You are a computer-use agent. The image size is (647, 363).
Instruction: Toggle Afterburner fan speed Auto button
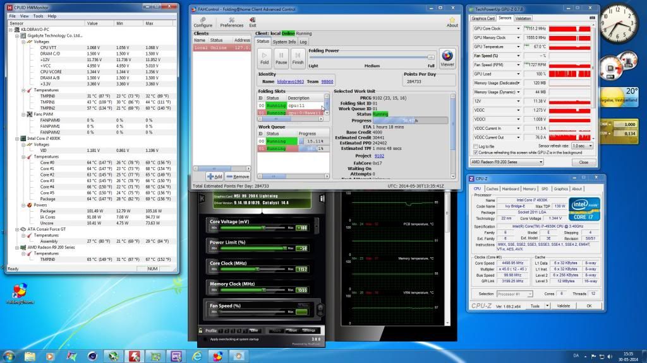click(303, 305)
